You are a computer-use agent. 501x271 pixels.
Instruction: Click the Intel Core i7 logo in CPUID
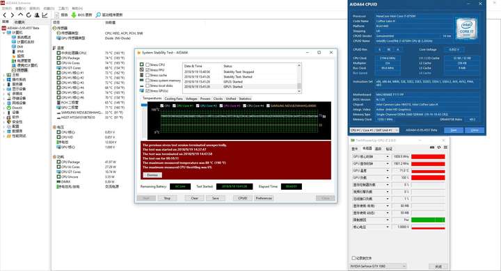tap(466, 28)
